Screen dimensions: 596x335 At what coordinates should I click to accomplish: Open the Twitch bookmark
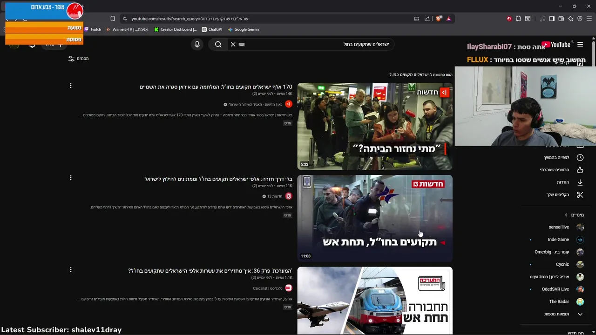(92, 29)
